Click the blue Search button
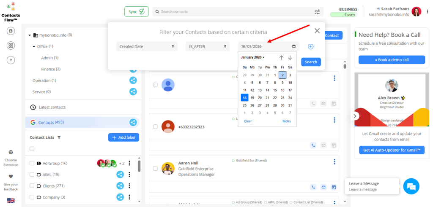Screen dimensions: 433x207 tap(311, 62)
